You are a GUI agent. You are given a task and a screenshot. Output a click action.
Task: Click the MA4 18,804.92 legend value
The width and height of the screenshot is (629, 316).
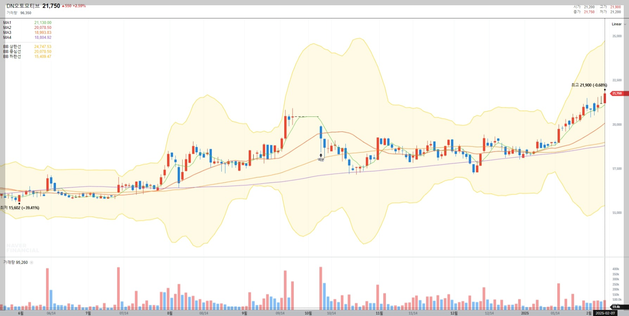[43, 38]
